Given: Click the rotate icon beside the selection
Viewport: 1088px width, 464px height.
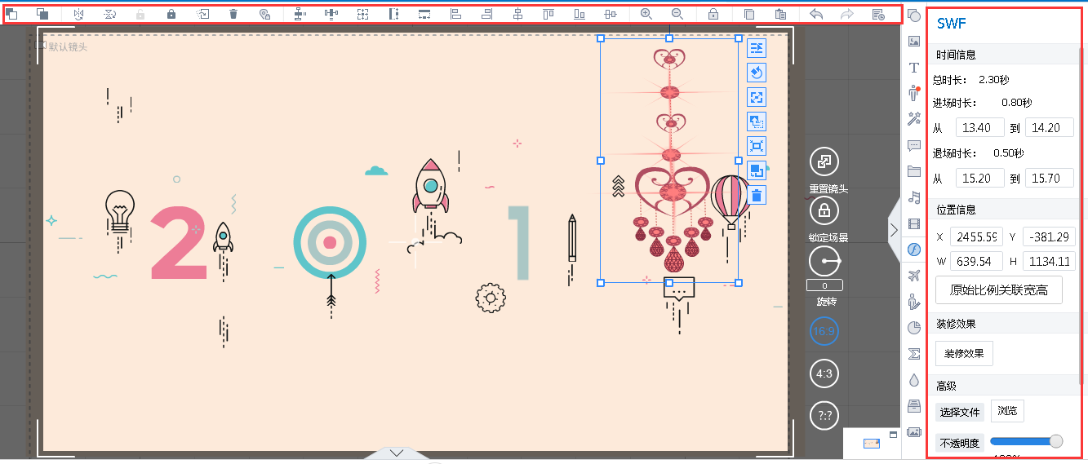Looking at the screenshot, I should 757,73.
